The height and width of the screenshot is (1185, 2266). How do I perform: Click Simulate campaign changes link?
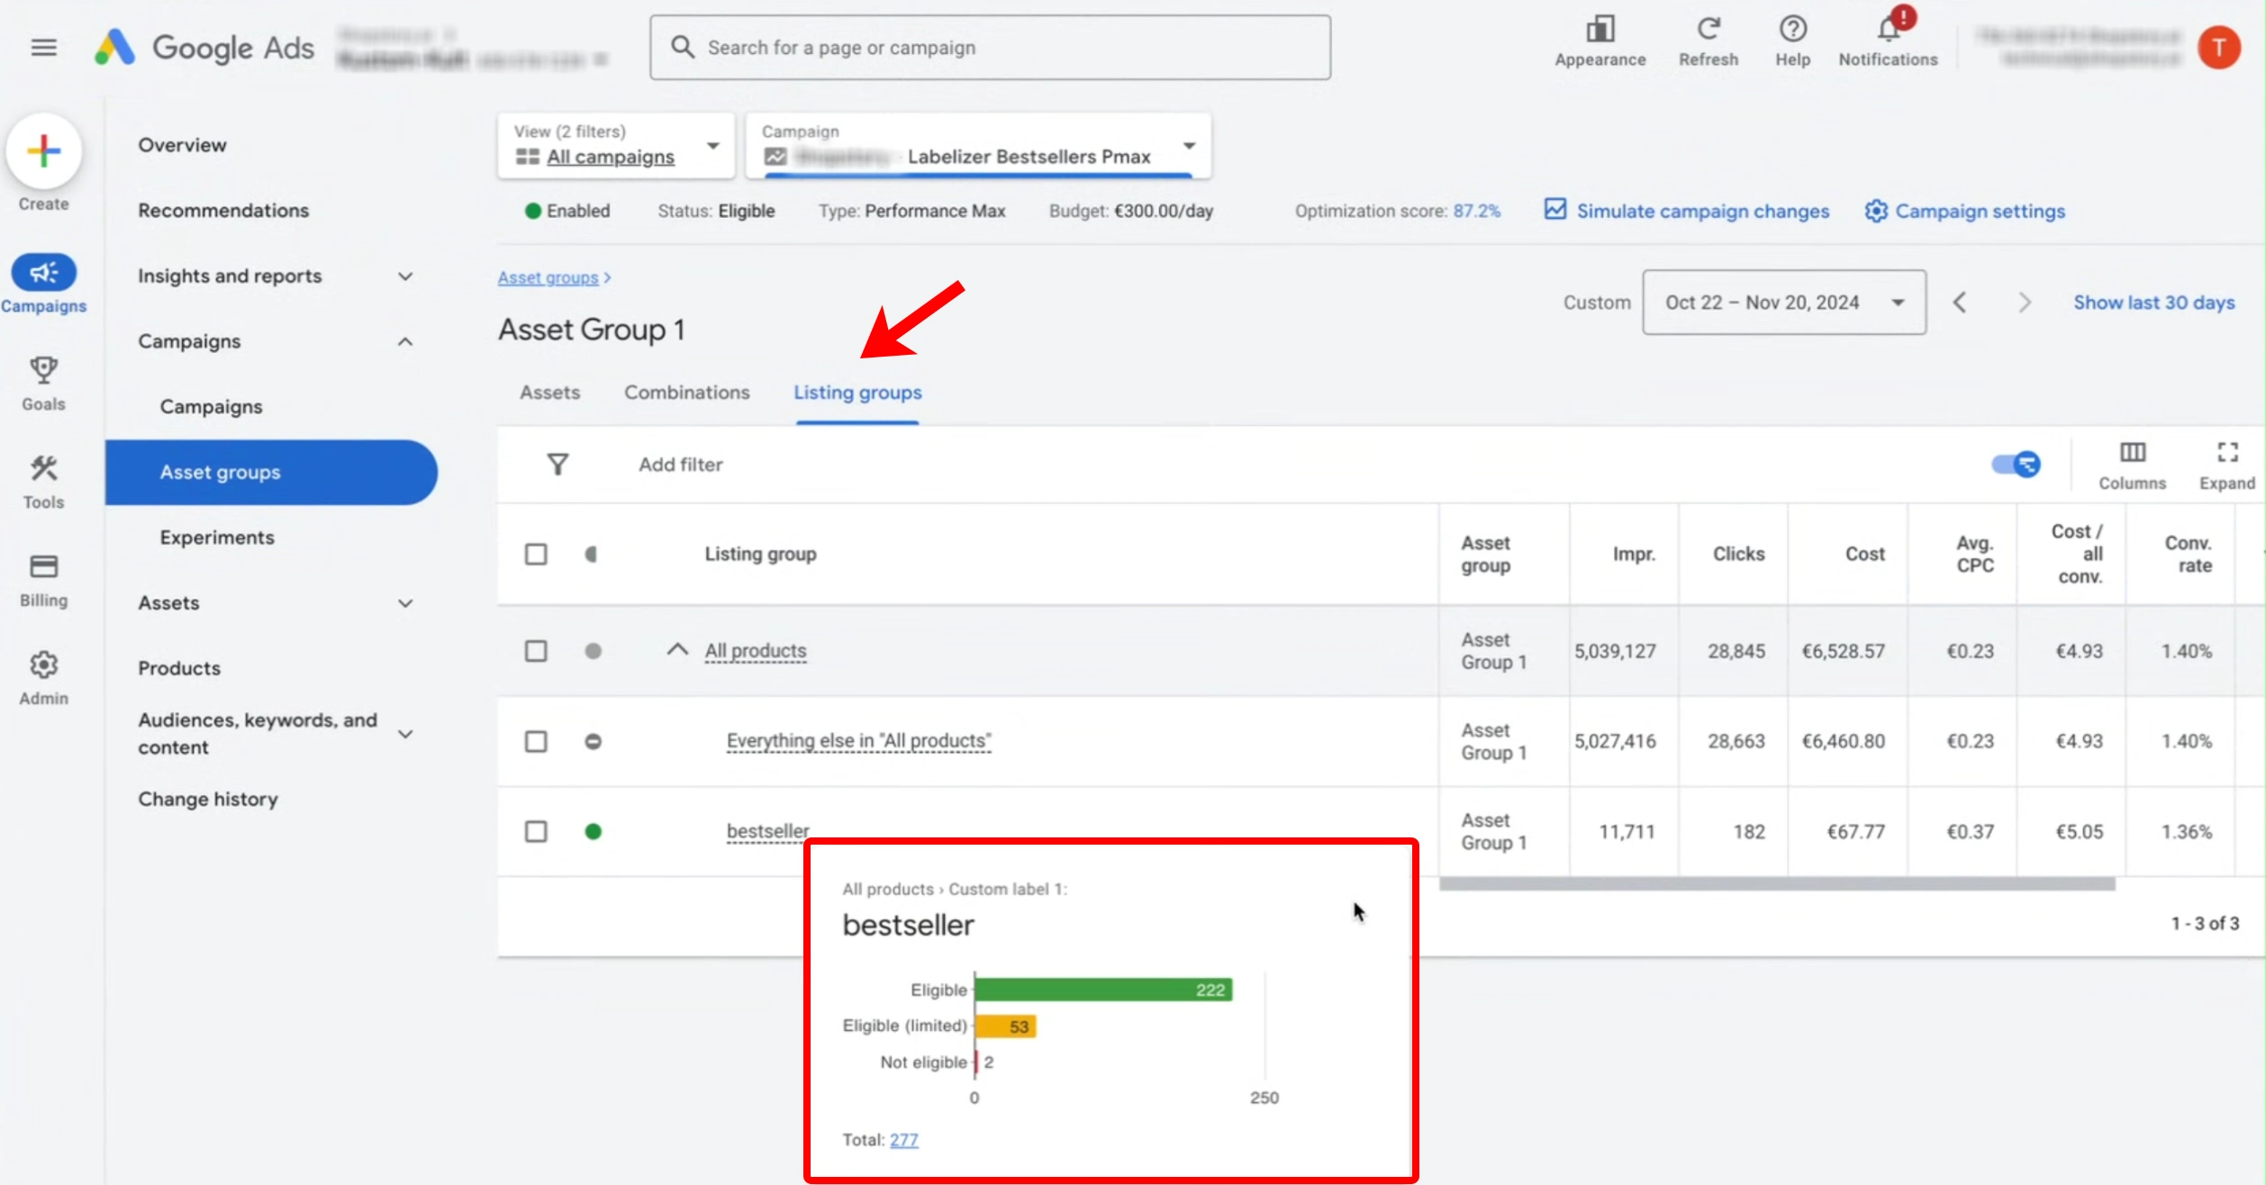pos(1687,211)
